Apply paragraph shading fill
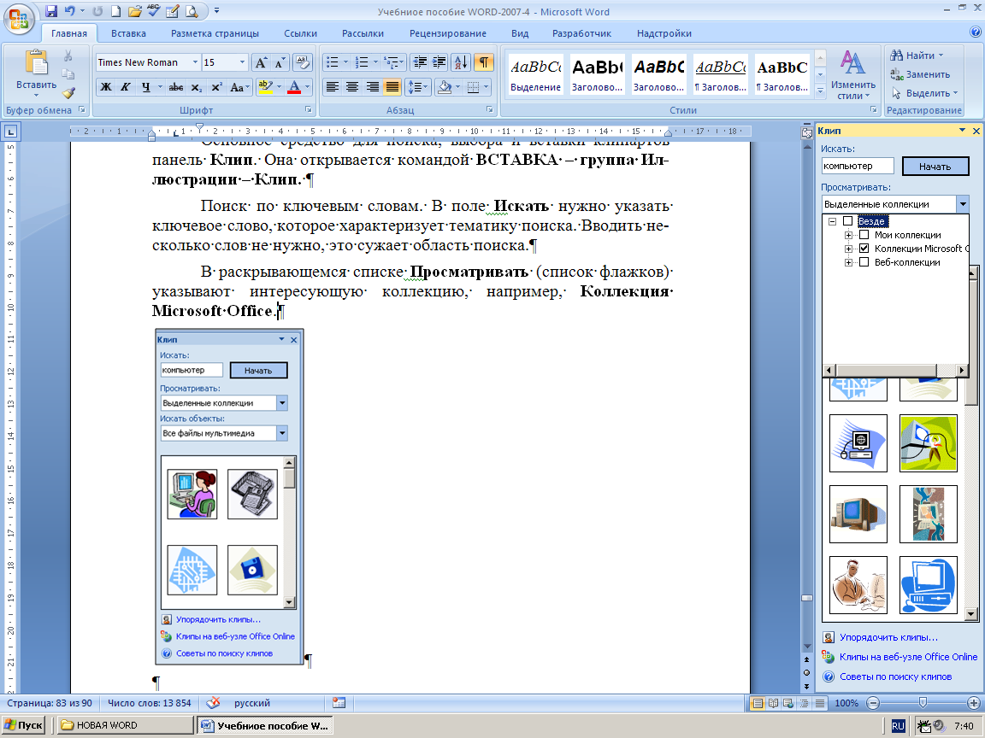 click(x=444, y=87)
